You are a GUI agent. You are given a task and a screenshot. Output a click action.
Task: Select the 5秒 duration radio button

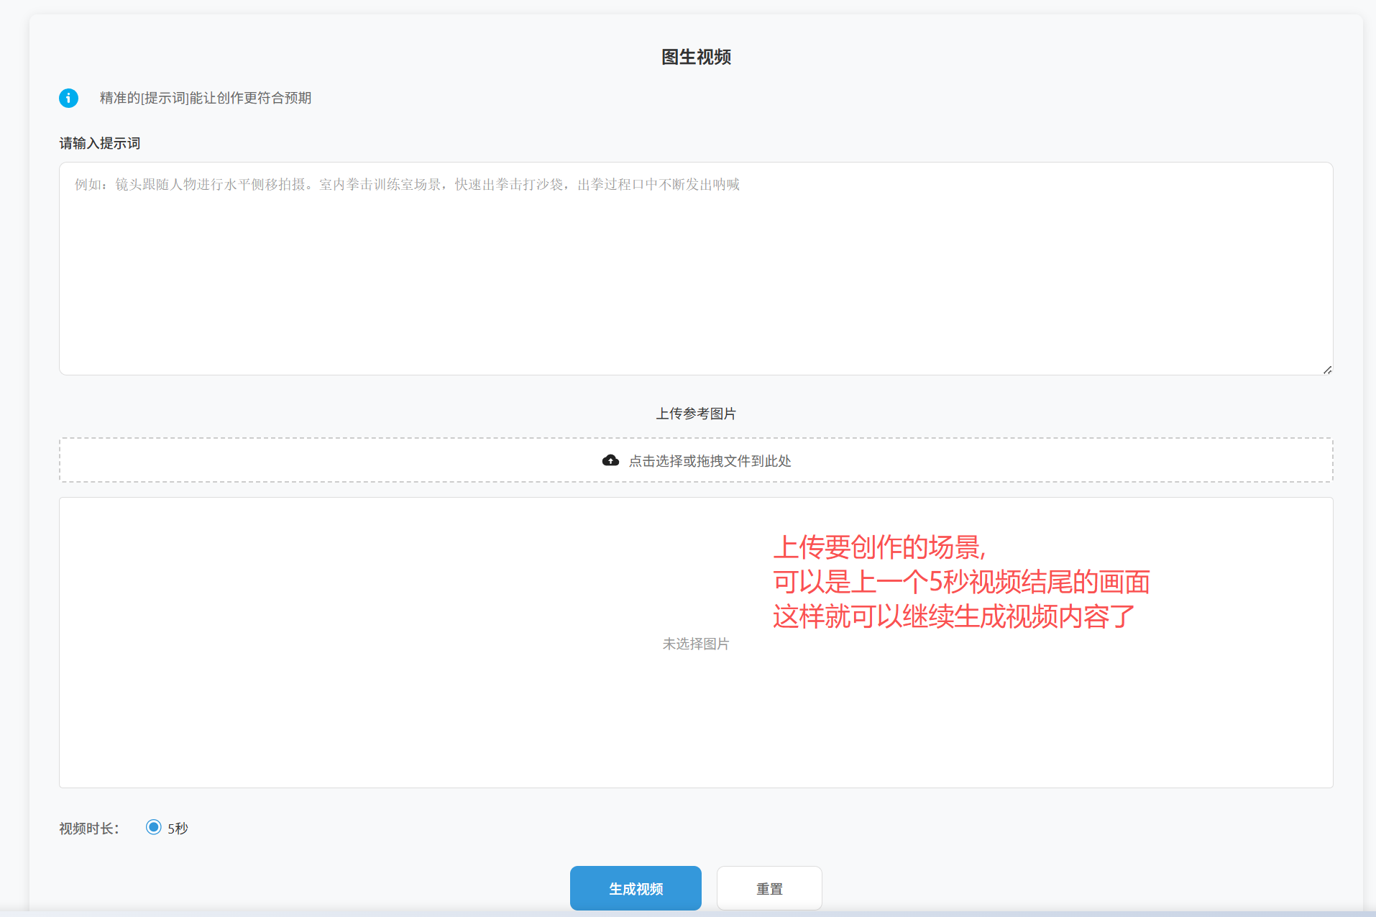point(153,827)
